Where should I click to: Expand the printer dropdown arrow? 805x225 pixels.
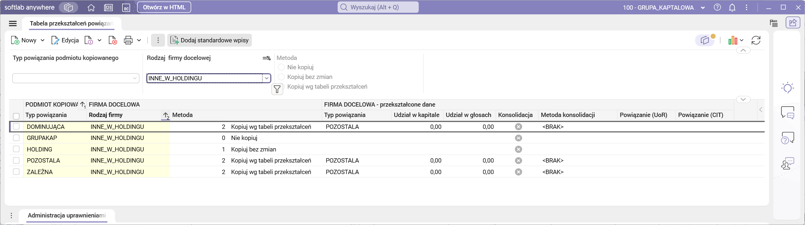(x=139, y=40)
